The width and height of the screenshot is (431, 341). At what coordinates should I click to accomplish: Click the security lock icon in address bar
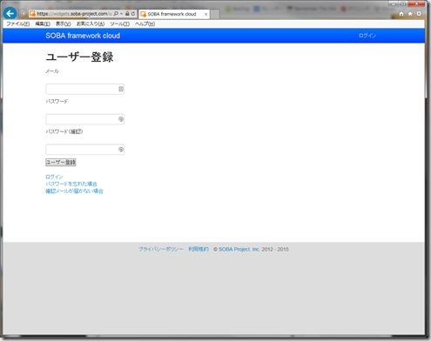[x=127, y=14]
